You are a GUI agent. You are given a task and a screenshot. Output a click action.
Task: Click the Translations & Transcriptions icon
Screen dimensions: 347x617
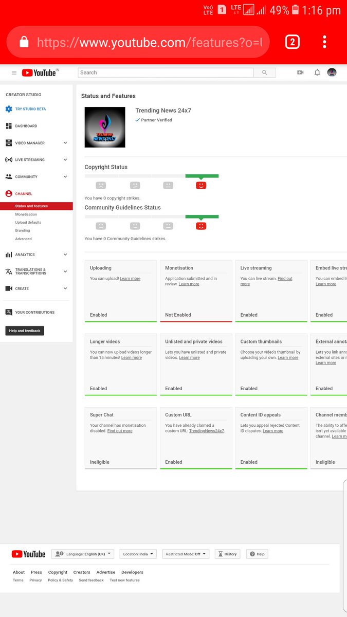point(9,271)
